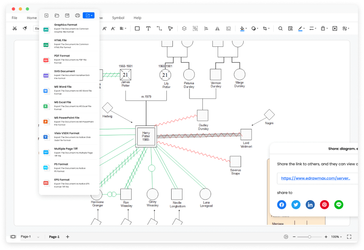Share to LinkedIn
The image size is (364, 250).
coord(310,204)
